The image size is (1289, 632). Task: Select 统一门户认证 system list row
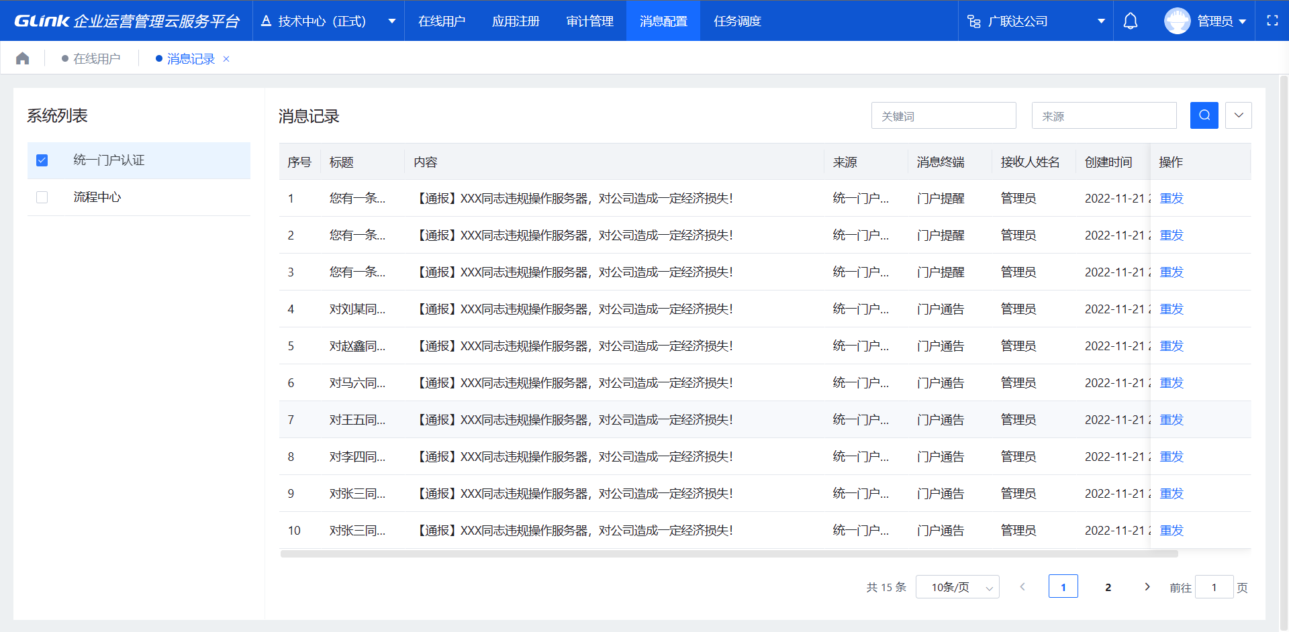tap(139, 160)
